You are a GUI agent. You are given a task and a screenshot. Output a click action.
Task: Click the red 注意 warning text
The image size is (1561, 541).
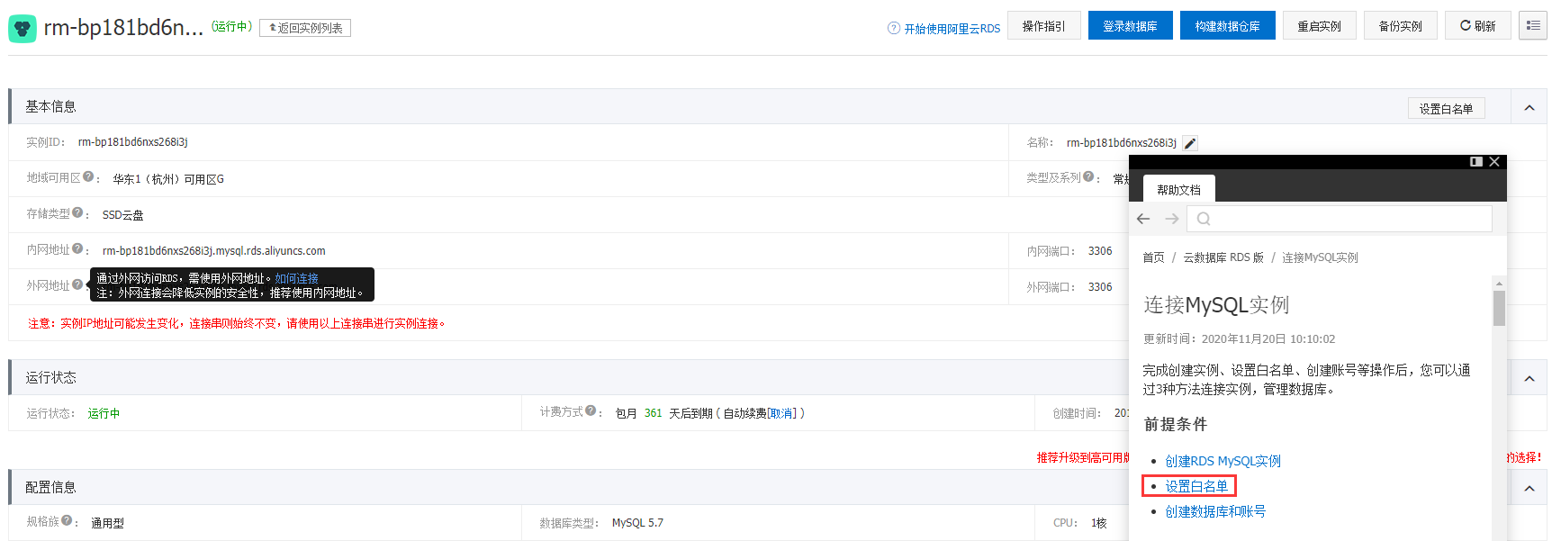point(237,323)
